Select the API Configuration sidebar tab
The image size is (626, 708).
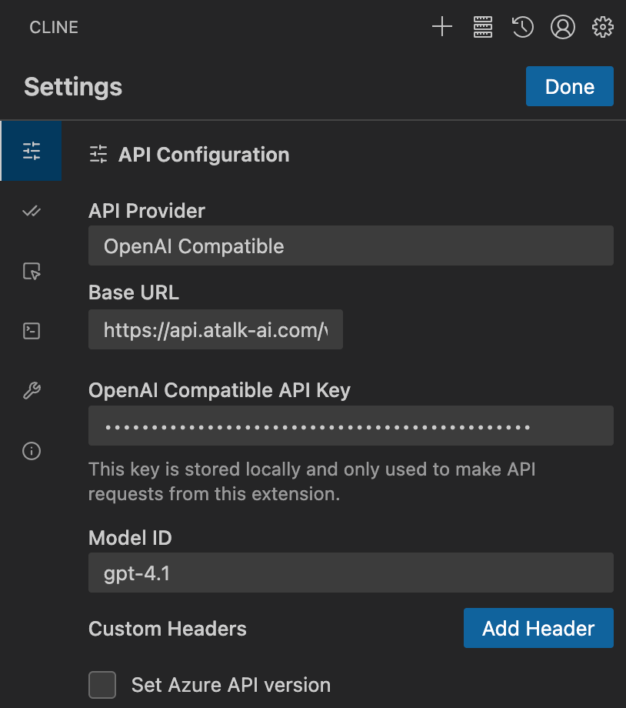pyautogui.click(x=32, y=151)
